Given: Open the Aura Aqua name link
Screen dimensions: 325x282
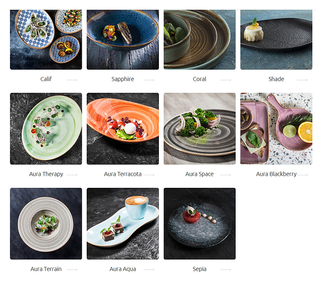Looking at the screenshot, I should pyautogui.click(x=123, y=269).
